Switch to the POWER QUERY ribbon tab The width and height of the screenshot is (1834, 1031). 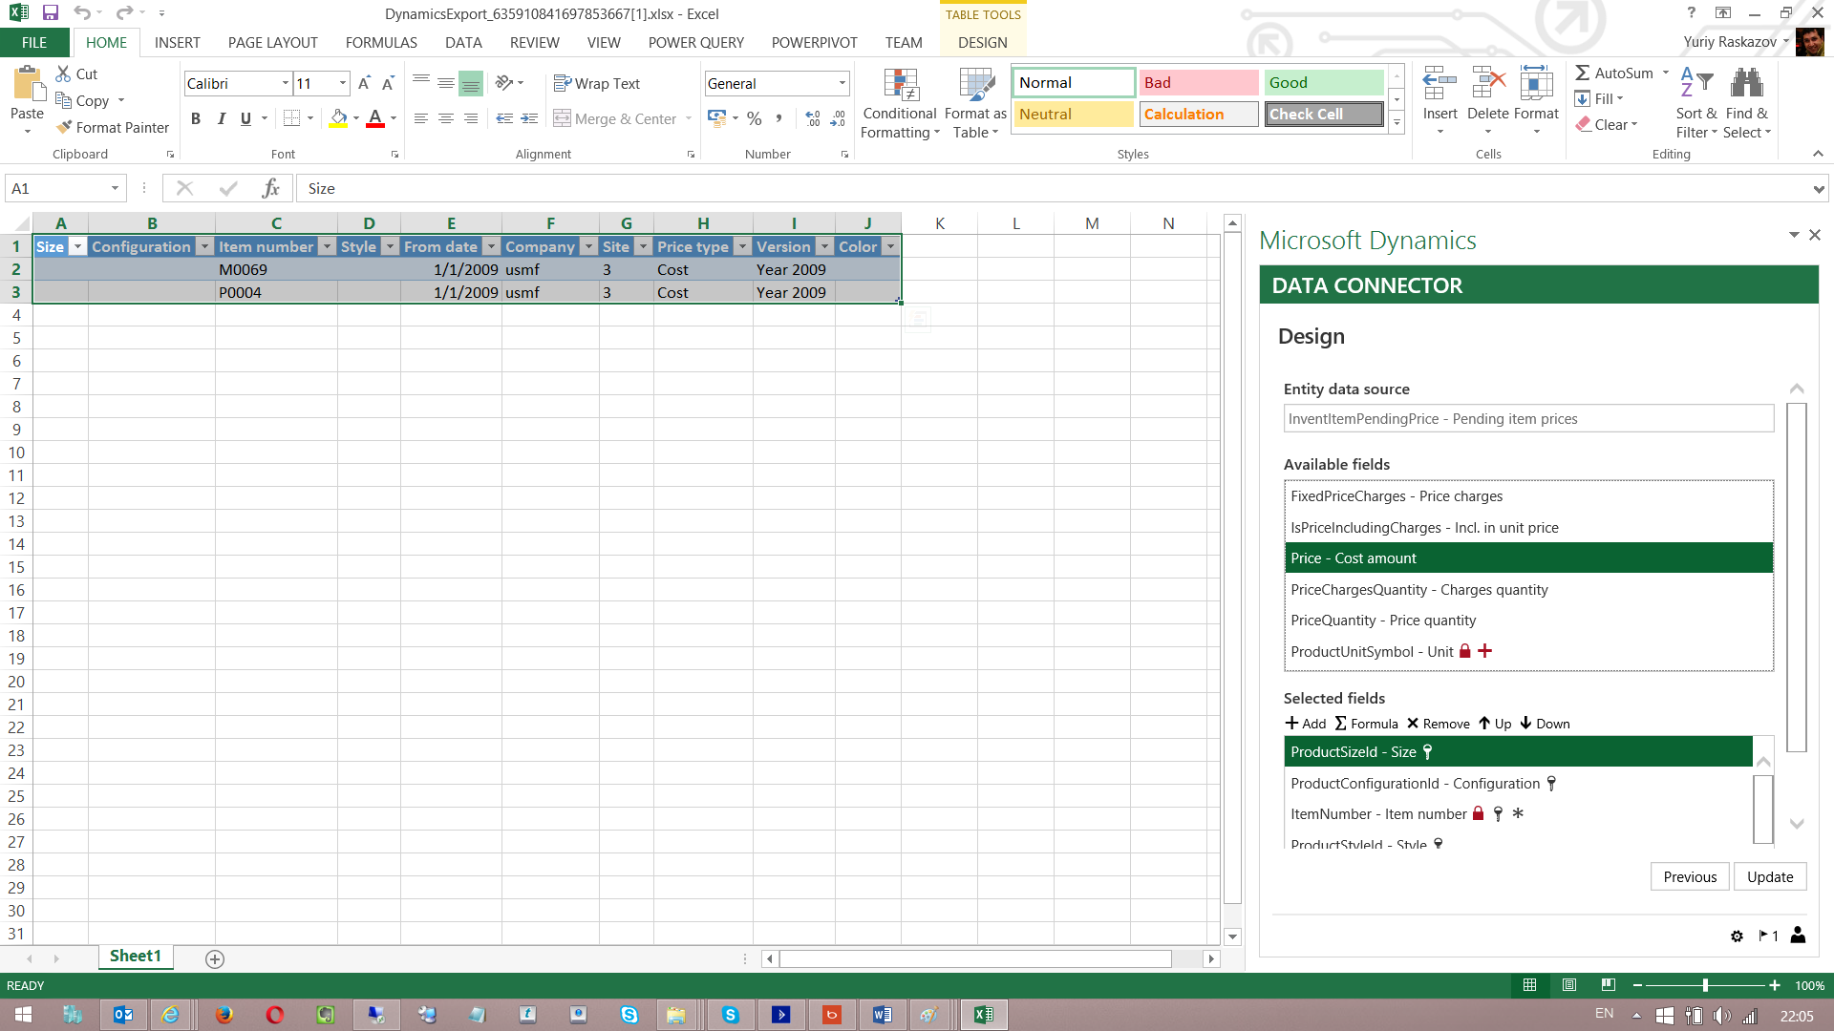pos(695,42)
